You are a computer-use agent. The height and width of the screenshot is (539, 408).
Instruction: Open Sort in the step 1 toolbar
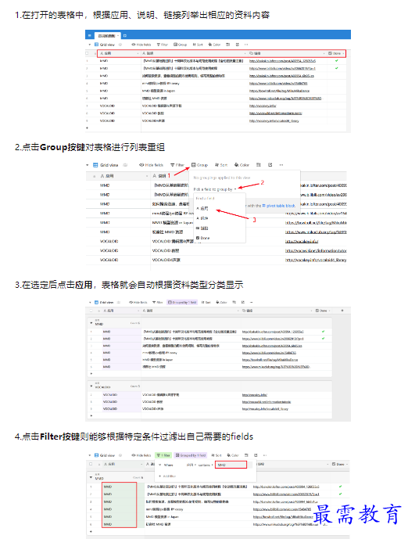(198, 45)
